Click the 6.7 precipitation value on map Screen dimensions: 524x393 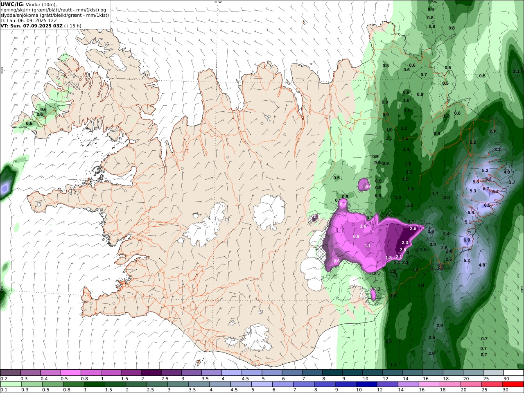pyautogui.click(x=486, y=189)
